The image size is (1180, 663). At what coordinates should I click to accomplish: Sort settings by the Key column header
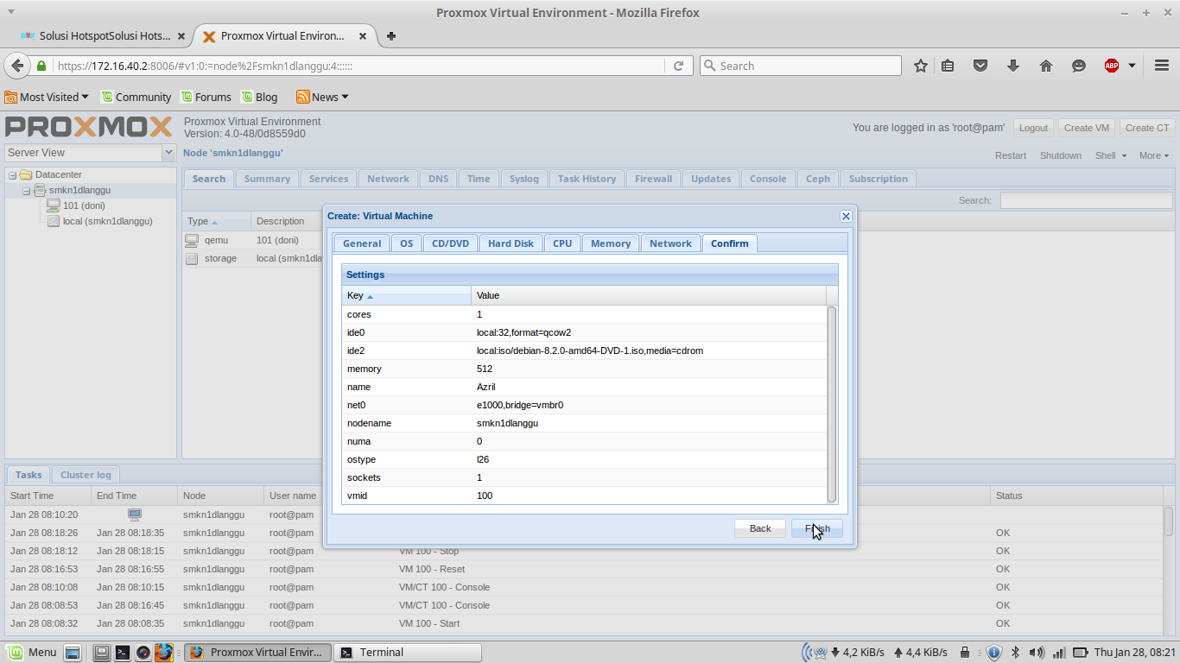pyautogui.click(x=406, y=295)
